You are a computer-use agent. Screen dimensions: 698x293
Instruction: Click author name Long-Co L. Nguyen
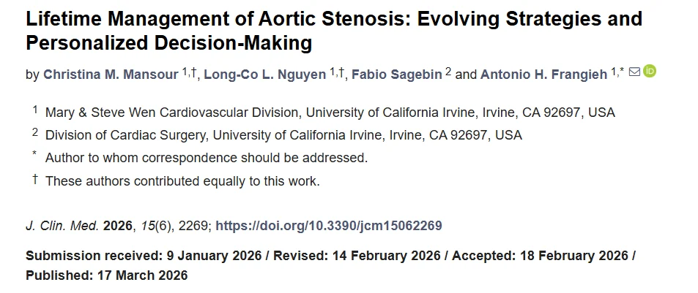click(264, 75)
